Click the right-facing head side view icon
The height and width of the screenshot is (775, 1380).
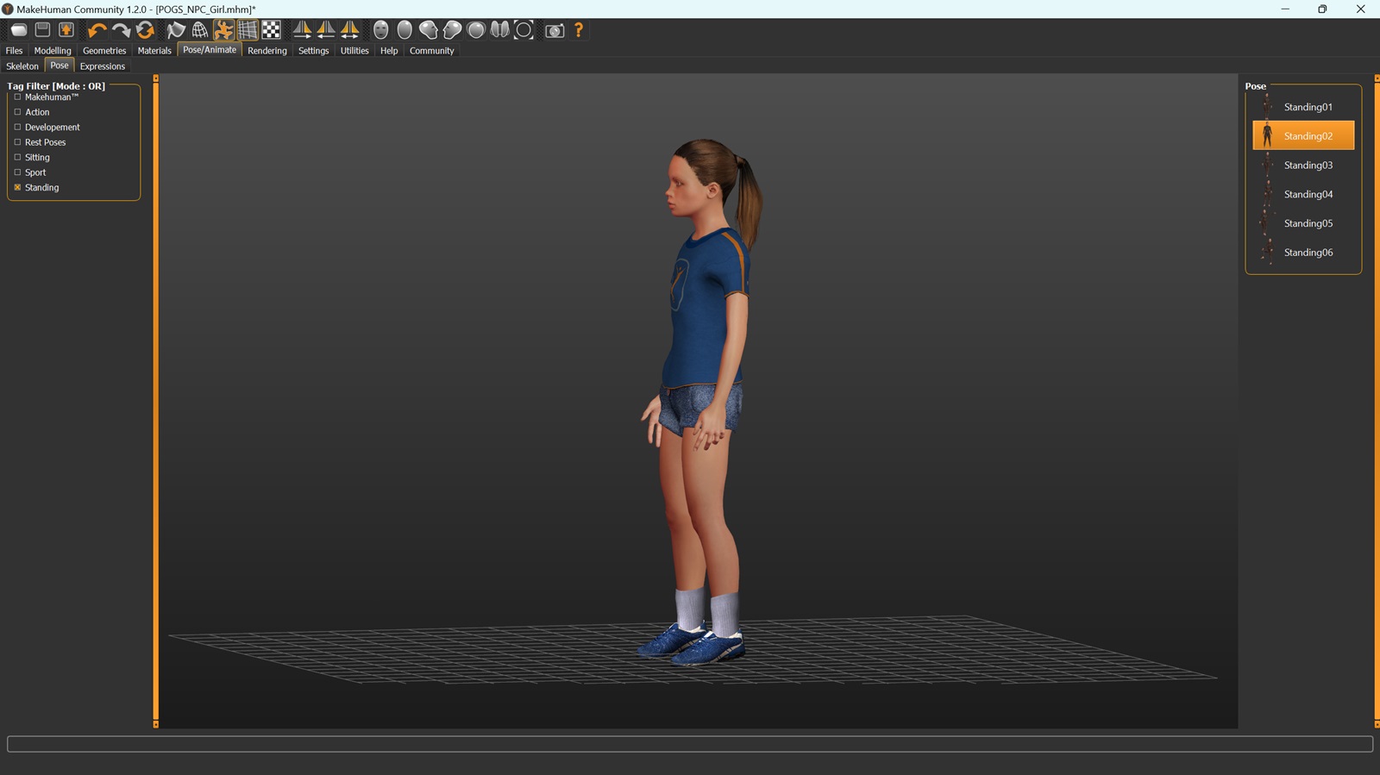pyautogui.click(x=453, y=30)
